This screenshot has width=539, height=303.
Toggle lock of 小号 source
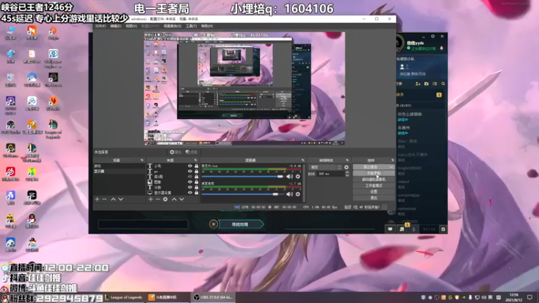[196, 166]
